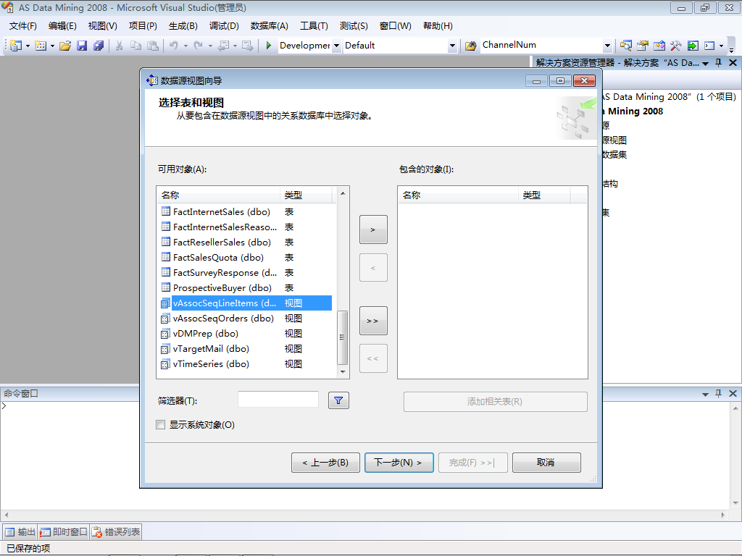Click the available objects list scrollbar thumb
This screenshot has width=742, height=556.
(342, 337)
